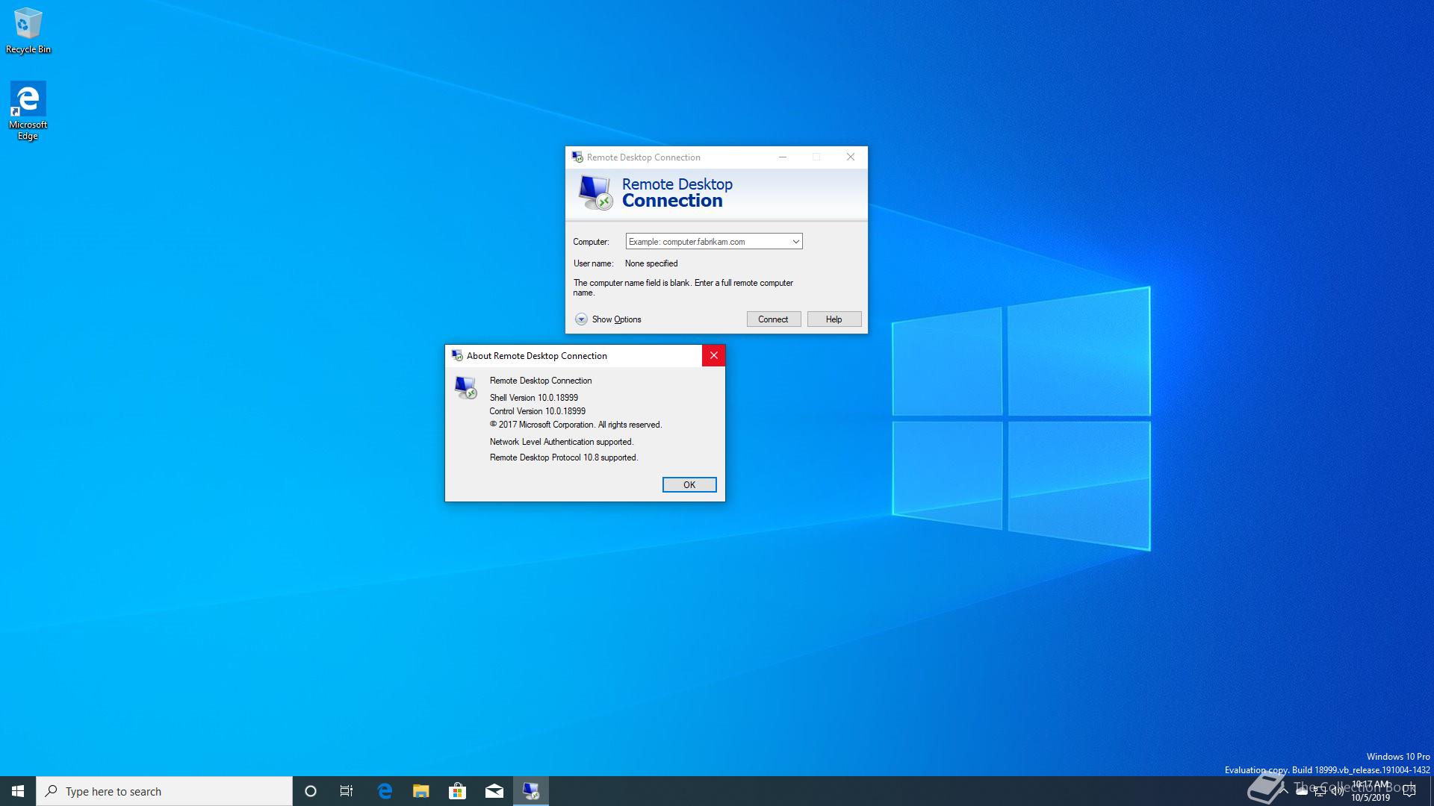Open the clock and calendar flyout
The width and height of the screenshot is (1434, 806).
pyautogui.click(x=1371, y=791)
